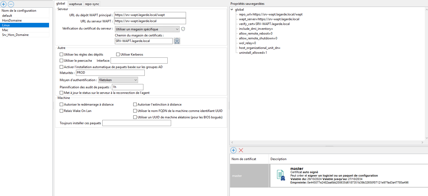Select Srv_Hors_Domaine in configuration list

[15, 35]
